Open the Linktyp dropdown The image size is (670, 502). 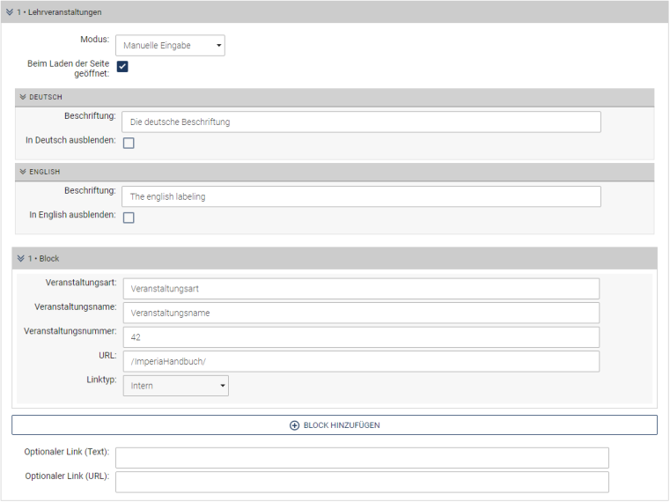[x=175, y=386]
